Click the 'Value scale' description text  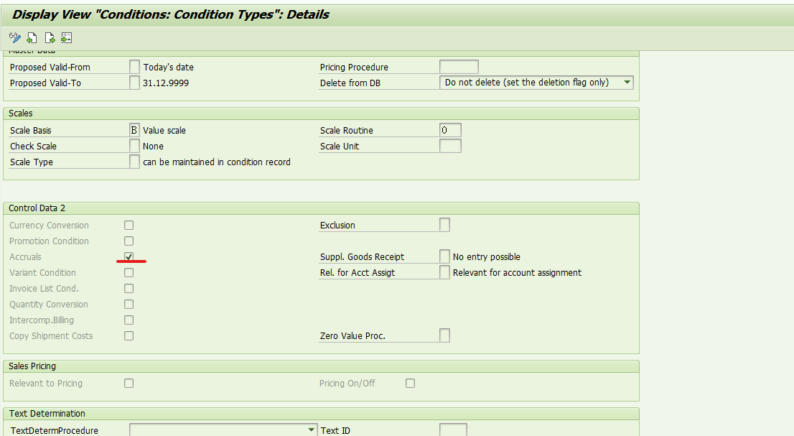coord(164,130)
